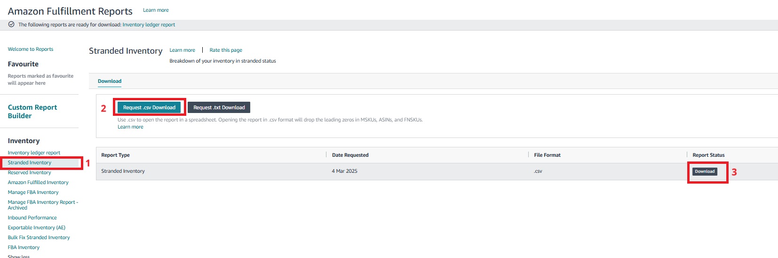This screenshot has height=258, width=778.
Task: Open Amazon Fulfilled Inventory report
Action: (38, 182)
